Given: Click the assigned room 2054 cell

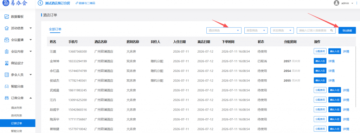Looking at the screenshot, I should (x=292, y=71).
